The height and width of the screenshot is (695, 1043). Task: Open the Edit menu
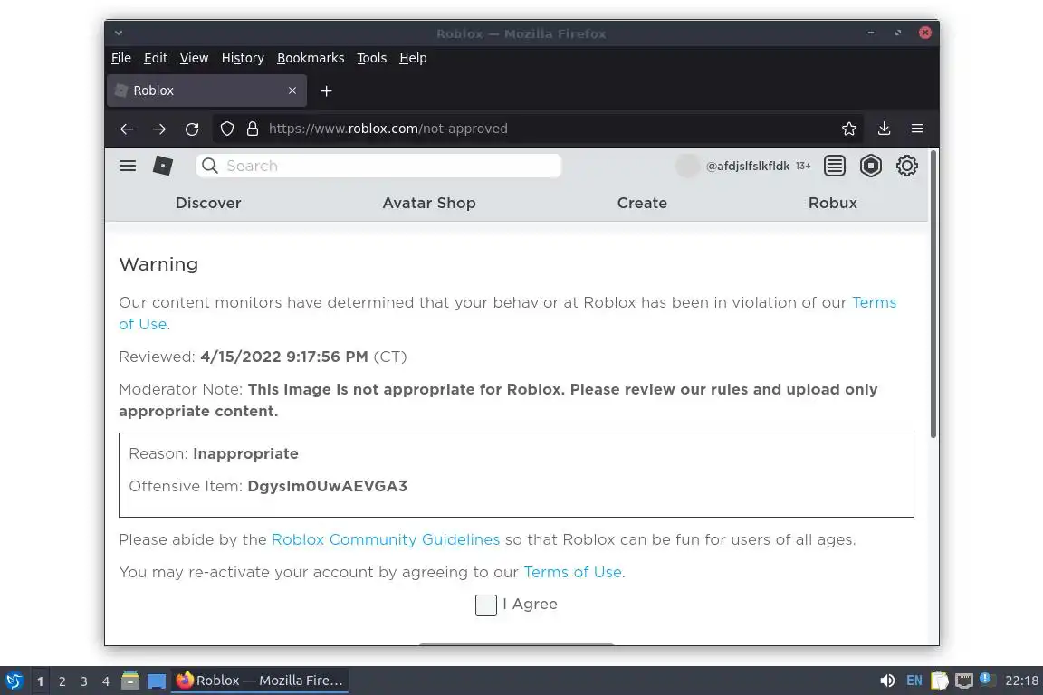coord(156,58)
